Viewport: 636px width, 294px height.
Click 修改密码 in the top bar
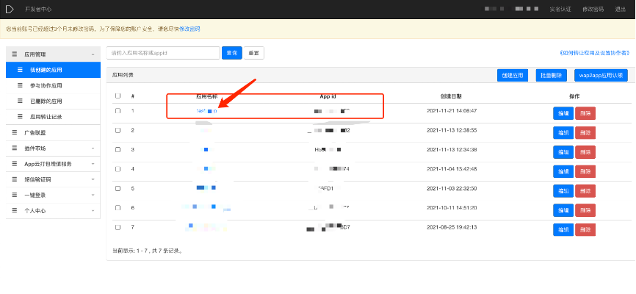593,9
